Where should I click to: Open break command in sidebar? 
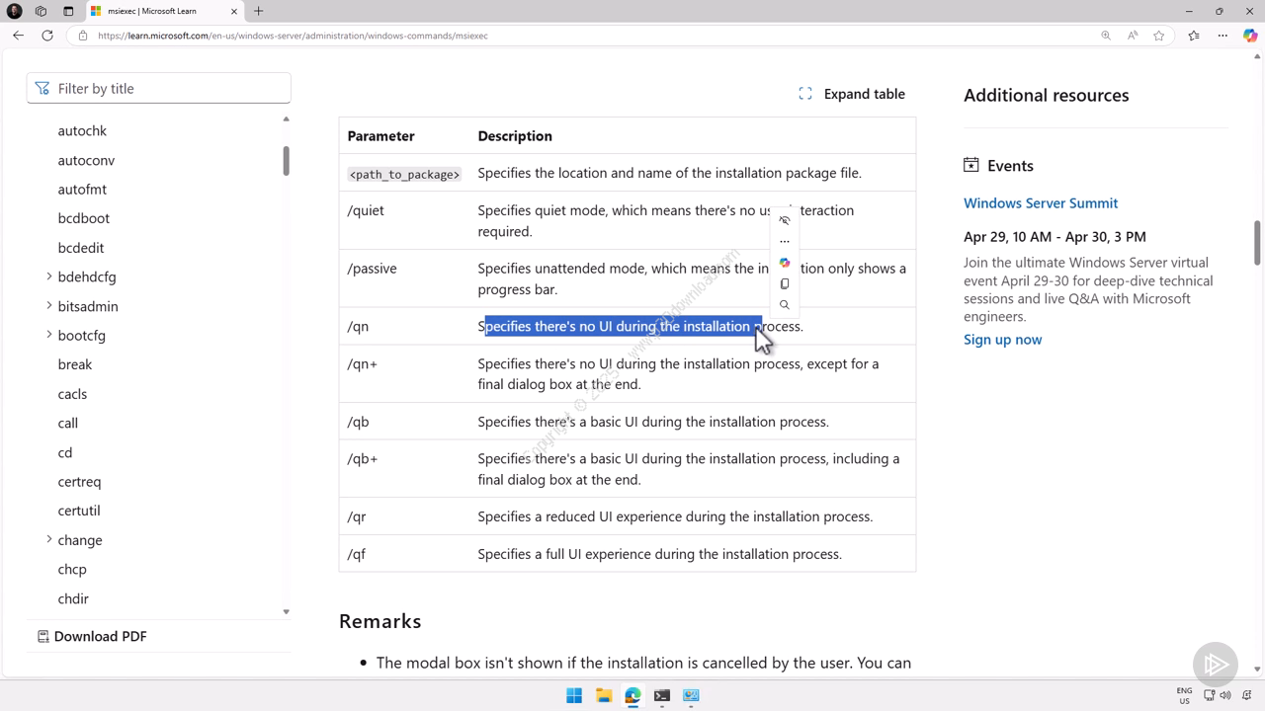[x=75, y=364]
